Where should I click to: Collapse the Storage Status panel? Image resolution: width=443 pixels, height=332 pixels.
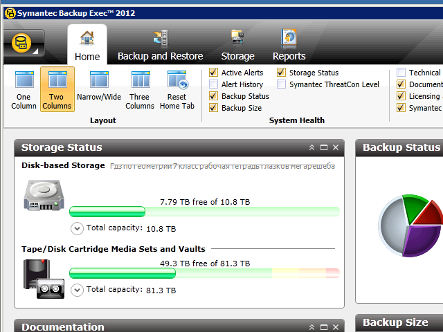point(311,147)
